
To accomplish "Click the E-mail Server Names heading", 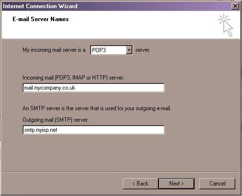I will click(41, 19).
